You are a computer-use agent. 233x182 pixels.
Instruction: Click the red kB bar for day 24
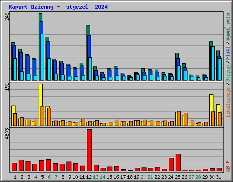[x=171, y=164]
